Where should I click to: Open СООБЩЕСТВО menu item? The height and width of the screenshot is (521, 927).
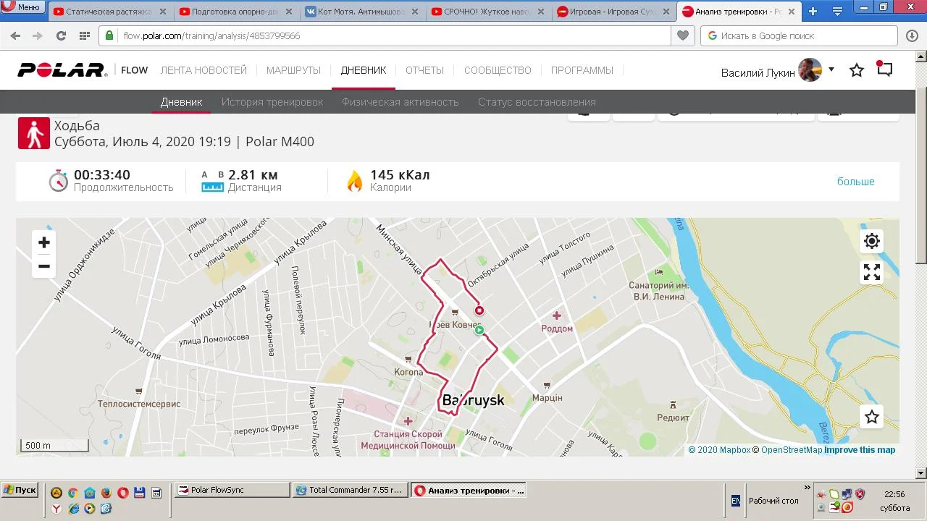tap(498, 70)
